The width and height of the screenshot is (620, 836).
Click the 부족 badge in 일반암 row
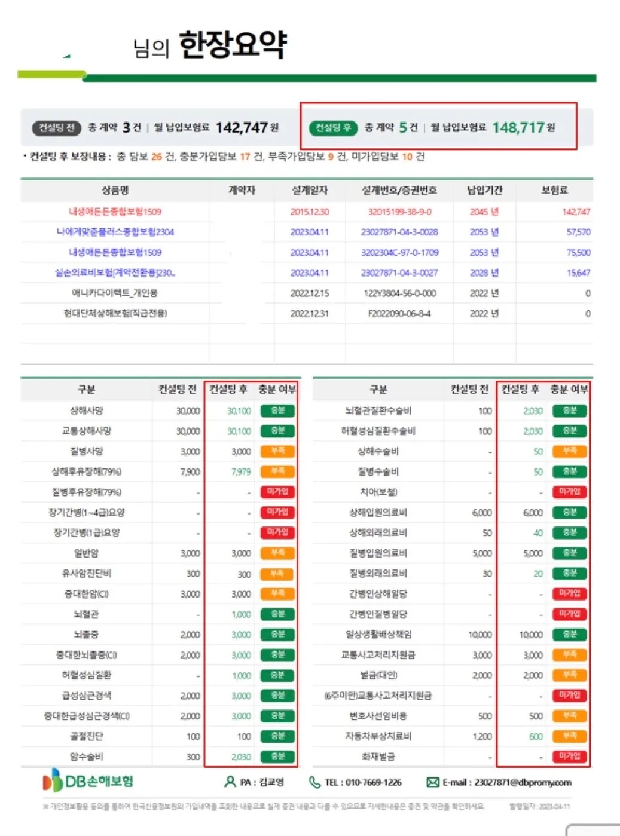click(x=277, y=553)
